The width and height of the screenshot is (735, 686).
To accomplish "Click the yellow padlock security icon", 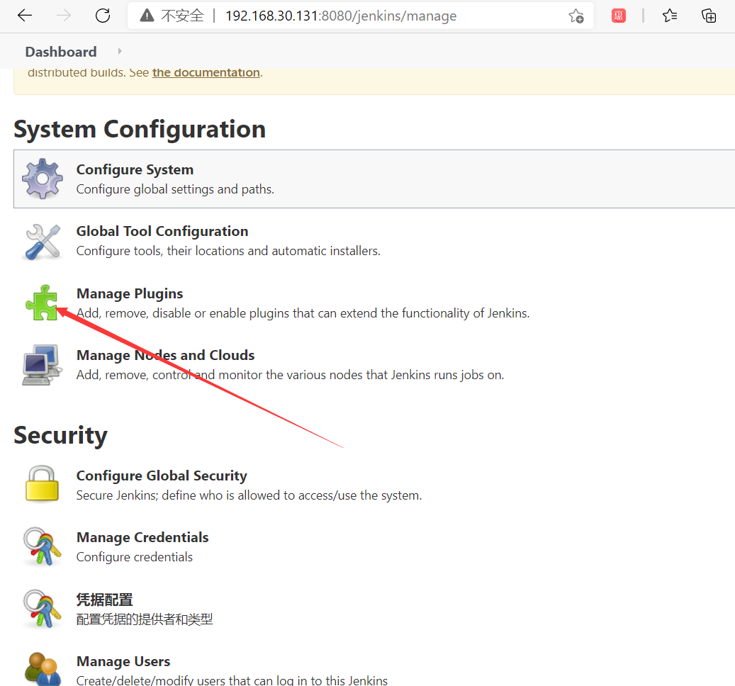I will tap(43, 484).
